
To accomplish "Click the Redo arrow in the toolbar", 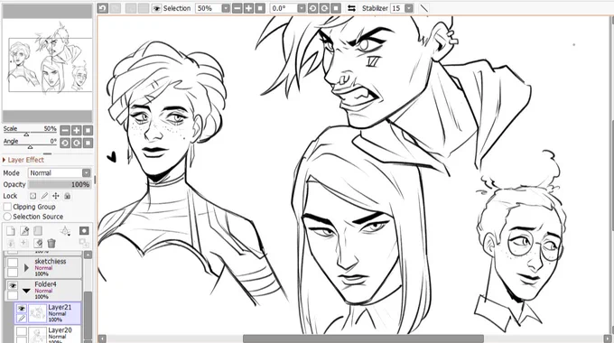I will click(x=116, y=8).
